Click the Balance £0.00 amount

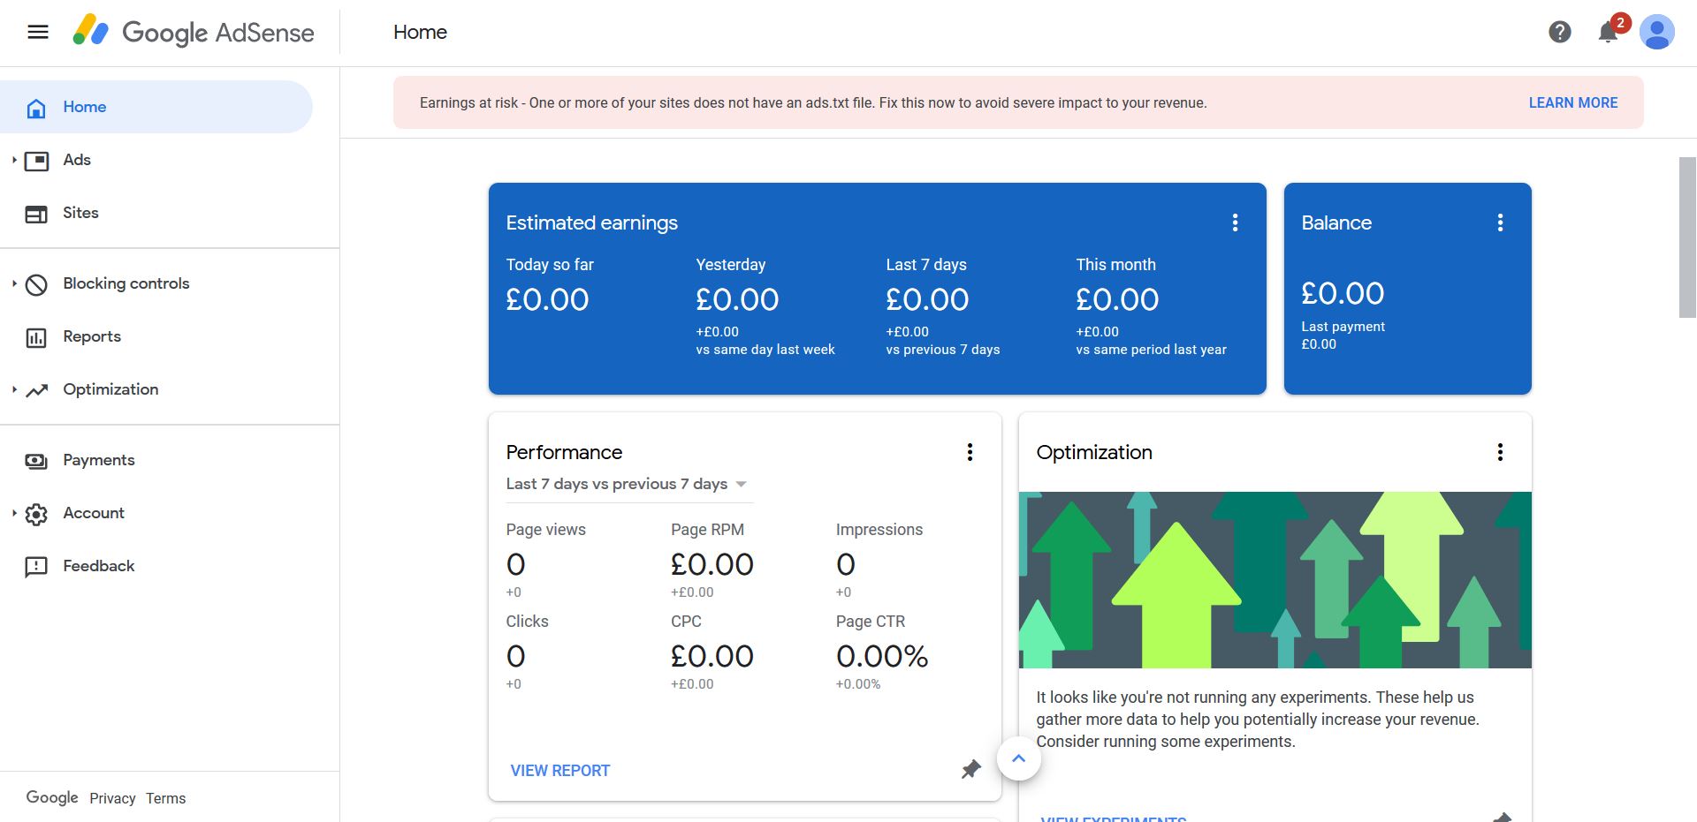[x=1343, y=293]
